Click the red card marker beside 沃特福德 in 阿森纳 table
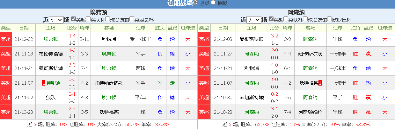Viewport: 395px width, 129px height. point(320,83)
